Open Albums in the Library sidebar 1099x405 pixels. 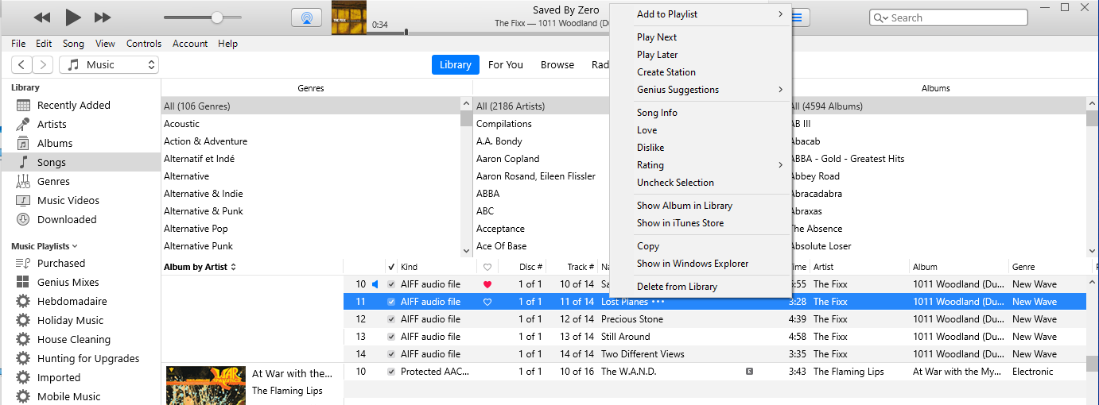pyautogui.click(x=54, y=143)
